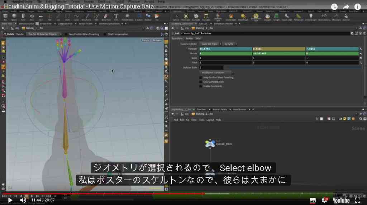Open the network editor Tools menu

[201, 120]
